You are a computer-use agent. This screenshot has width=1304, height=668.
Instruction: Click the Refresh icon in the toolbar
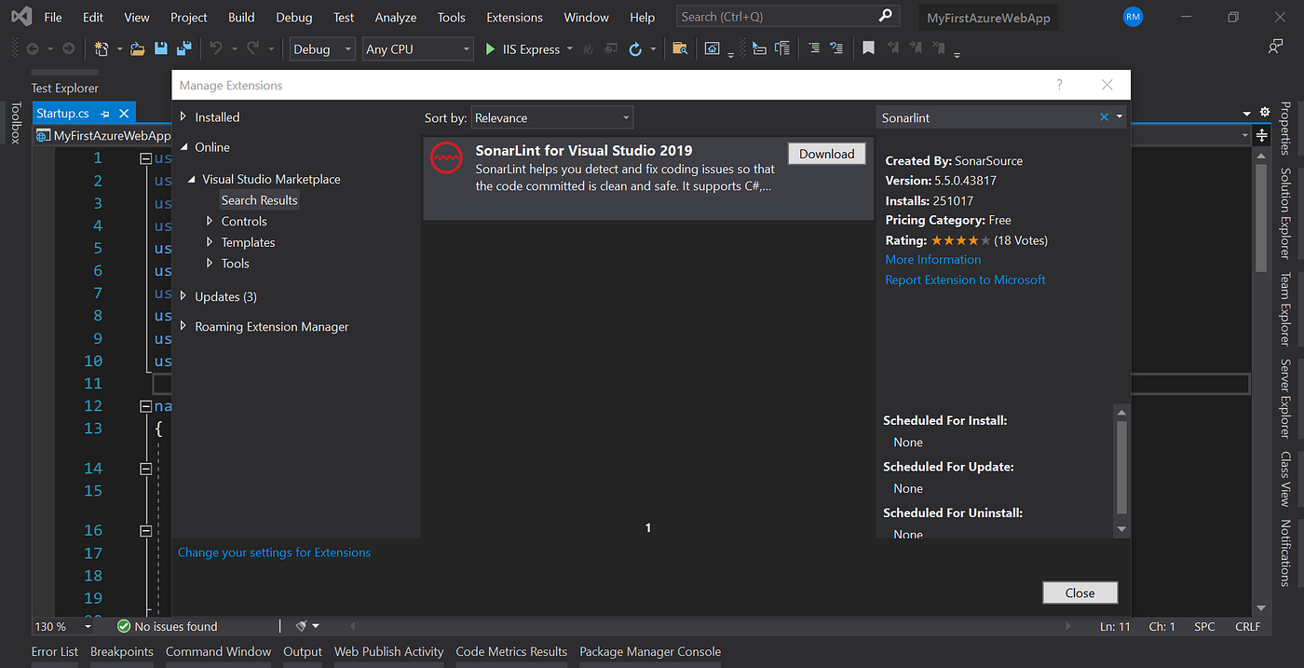tap(634, 48)
